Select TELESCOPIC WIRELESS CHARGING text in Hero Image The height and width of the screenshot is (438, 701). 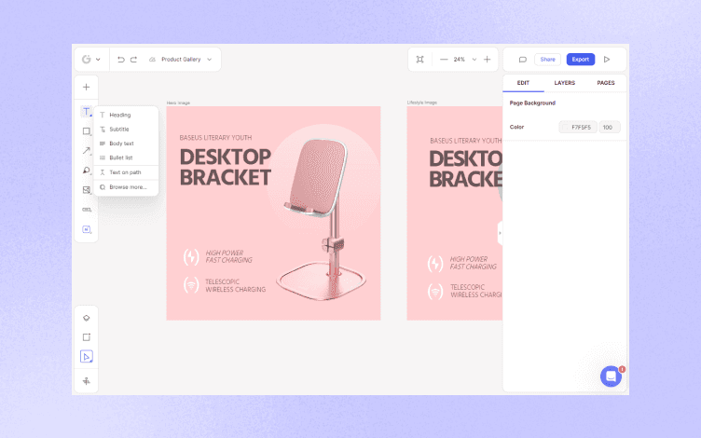[x=235, y=285]
